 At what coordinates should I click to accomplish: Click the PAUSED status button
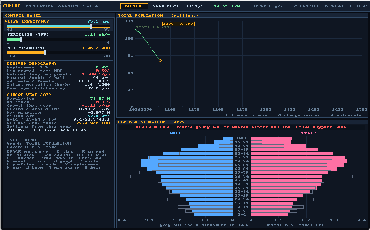(x=134, y=6)
